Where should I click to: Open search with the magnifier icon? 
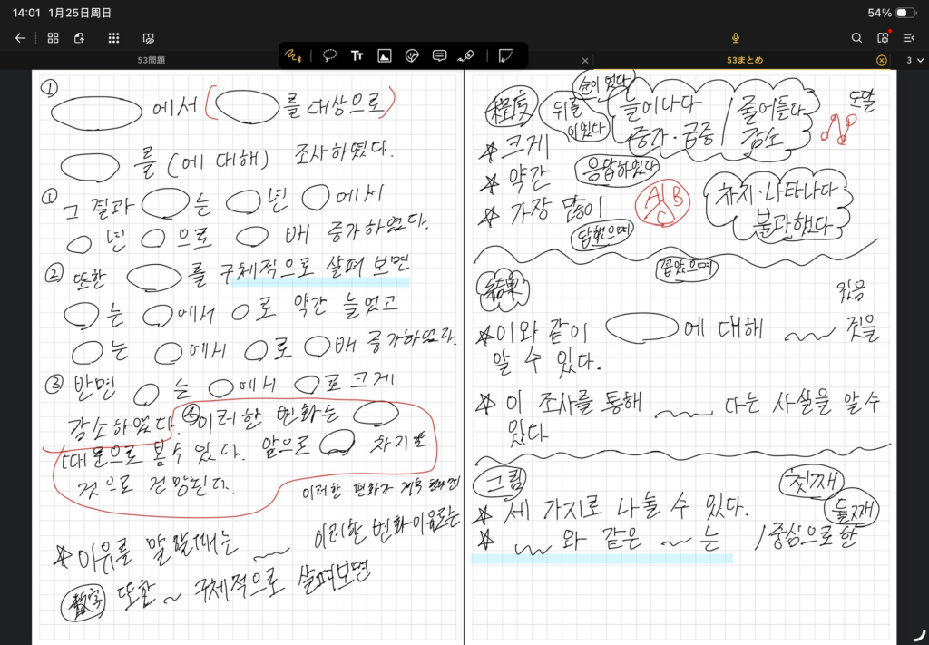coord(856,38)
